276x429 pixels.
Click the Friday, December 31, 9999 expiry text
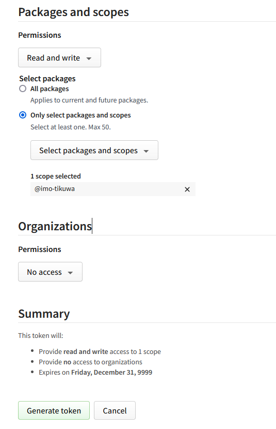pos(112,373)
